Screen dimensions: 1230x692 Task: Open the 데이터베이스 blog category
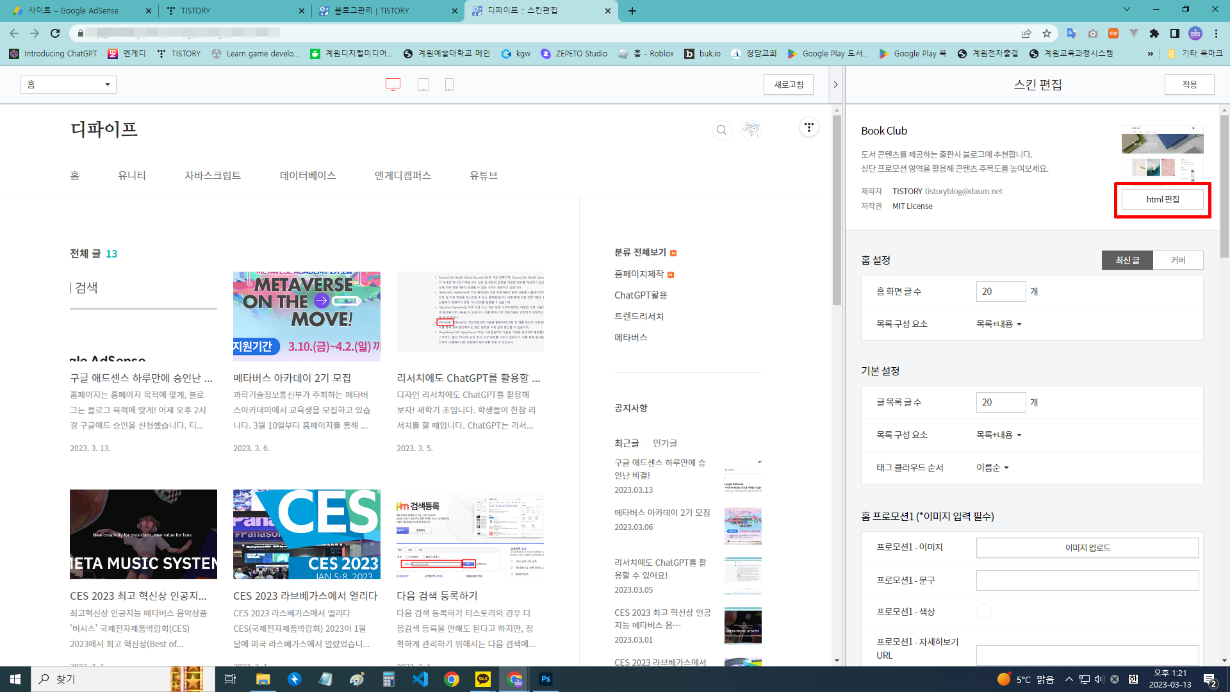(307, 176)
